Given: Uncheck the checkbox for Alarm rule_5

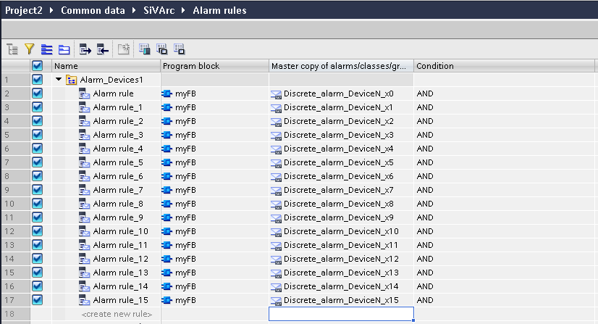Looking at the screenshot, I should pos(37,162).
